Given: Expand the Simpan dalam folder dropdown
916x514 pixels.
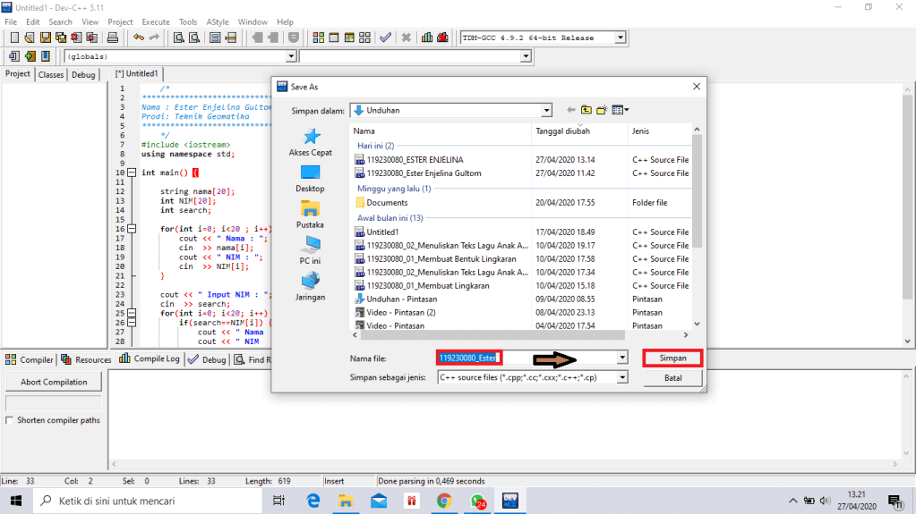Looking at the screenshot, I should point(546,111).
